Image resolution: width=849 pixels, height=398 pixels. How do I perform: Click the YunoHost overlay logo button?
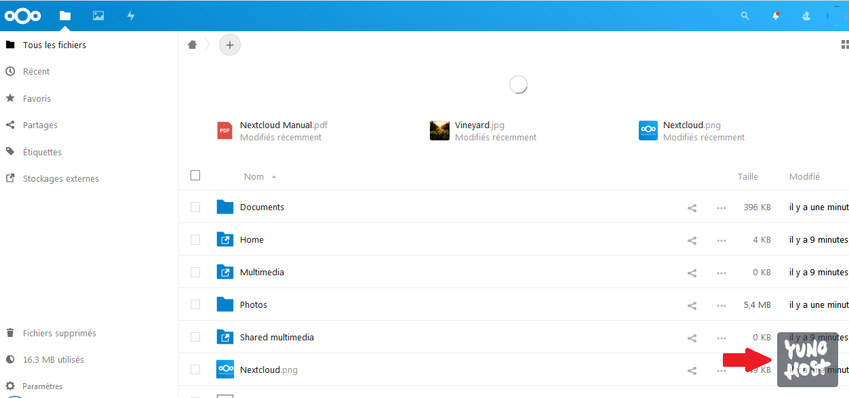click(x=807, y=359)
